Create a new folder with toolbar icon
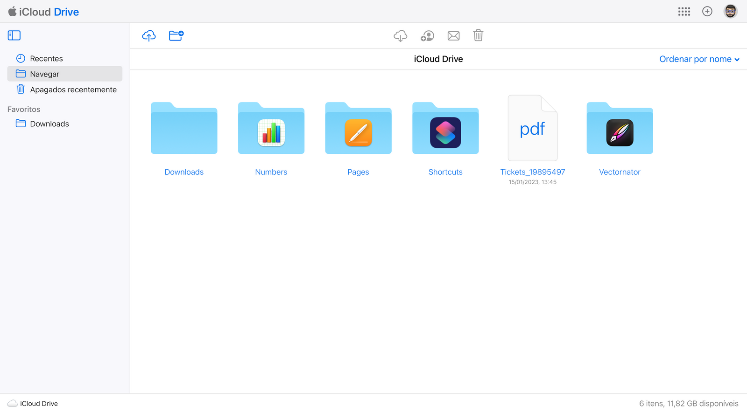 pyautogui.click(x=176, y=35)
